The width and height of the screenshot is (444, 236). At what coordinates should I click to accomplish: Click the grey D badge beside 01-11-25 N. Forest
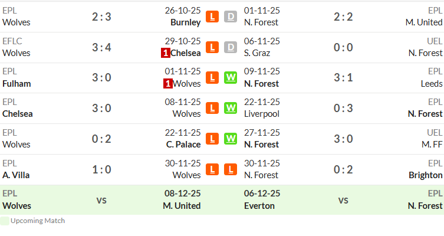(x=231, y=17)
